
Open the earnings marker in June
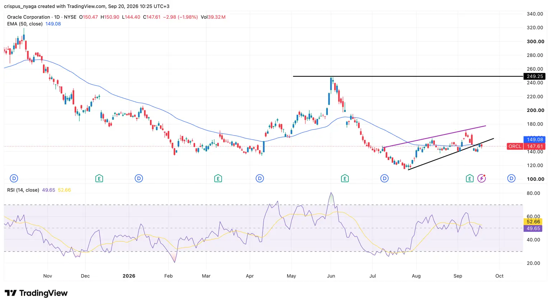pyautogui.click(x=345, y=178)
